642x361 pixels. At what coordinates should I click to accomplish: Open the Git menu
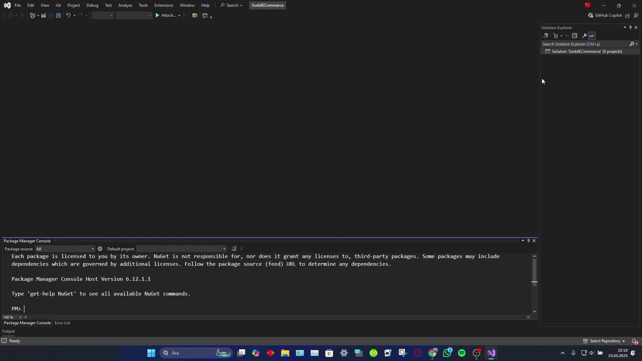click(x=59, y=5)
